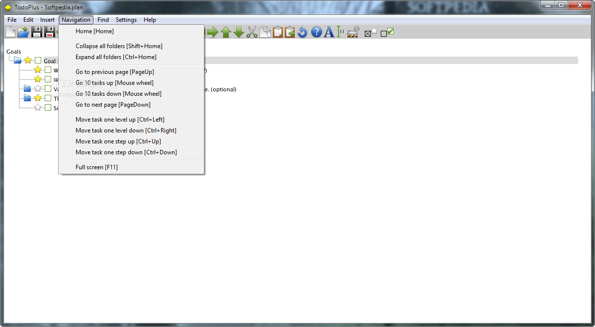Toggle the checkbox on the Goal row

click(38, 60)
